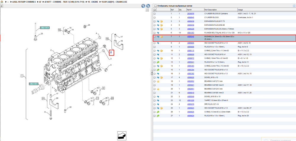Open part number 4898645 link
The width and height of the screenshot is (296, 141).
pyautogui.click(x=190, y=17)
